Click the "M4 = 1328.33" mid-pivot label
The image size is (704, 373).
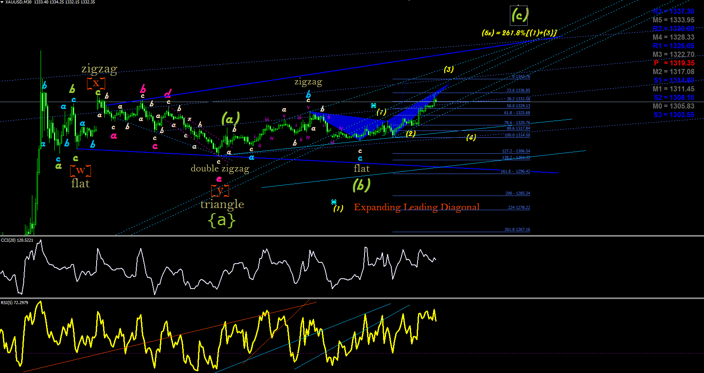coord(673,37)
